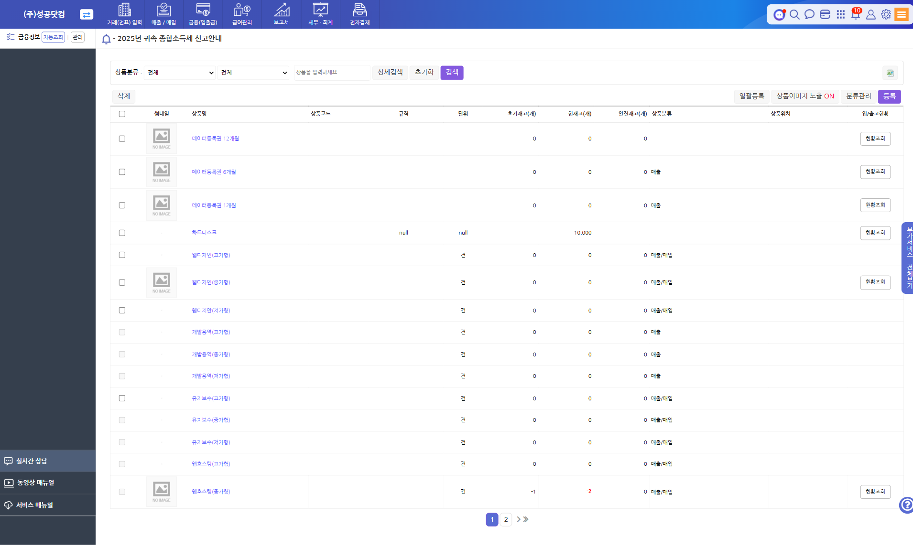This screenshot has width=913, height=548.
Task: Open 급여관리 menu
Action: [x=242, y=14]
